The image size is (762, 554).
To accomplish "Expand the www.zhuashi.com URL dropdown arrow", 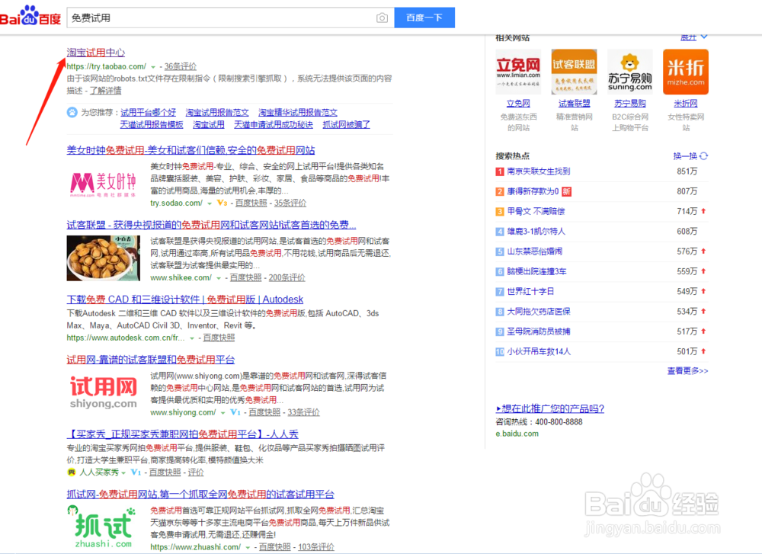I will 248,548.
